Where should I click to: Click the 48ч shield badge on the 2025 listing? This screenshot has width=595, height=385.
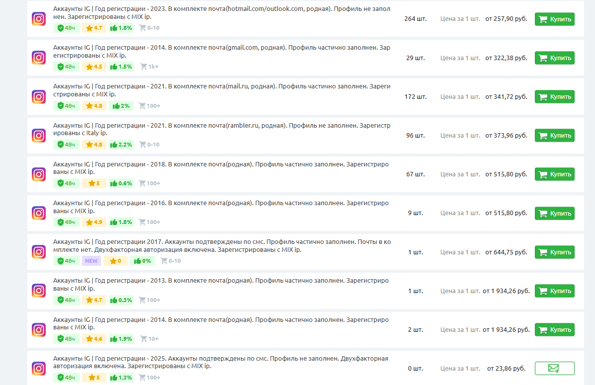coord(66,377)
